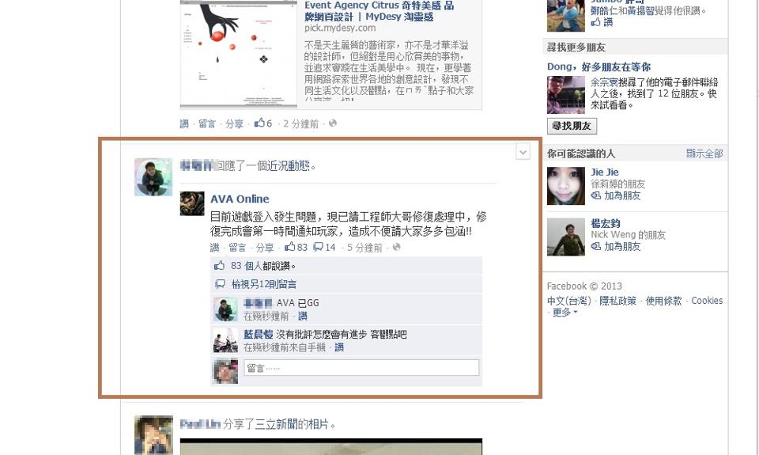Screen dimensions: 759x455
Task: Click the add-friend icon under Jie Jie
Action: coord(596,195)
